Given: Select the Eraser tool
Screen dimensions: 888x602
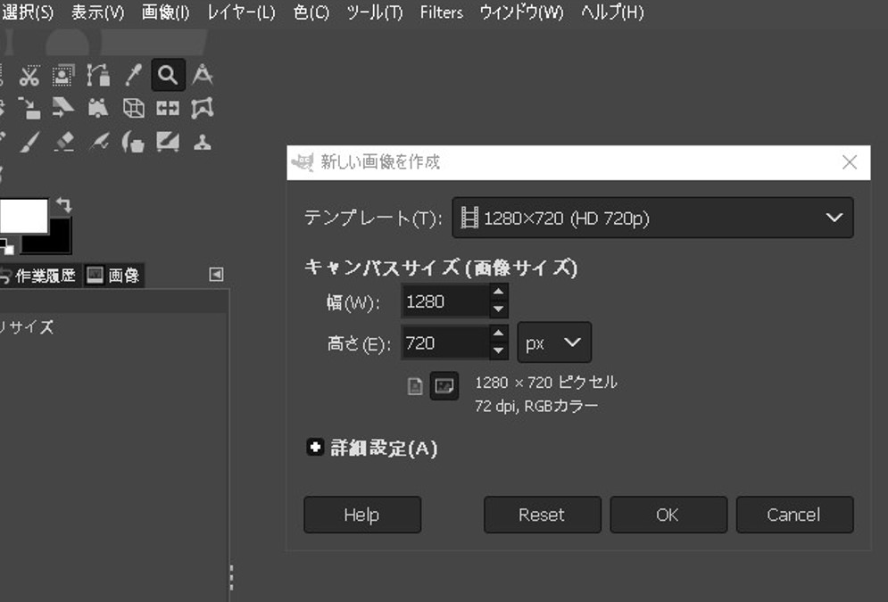Looking at the screenshot, I should [64, 141].
